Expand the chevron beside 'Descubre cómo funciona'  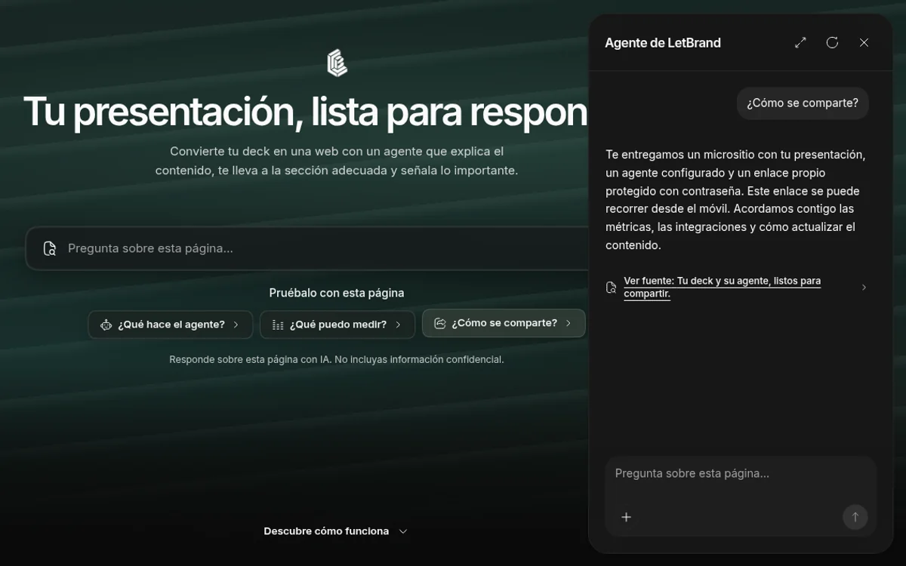403,531
